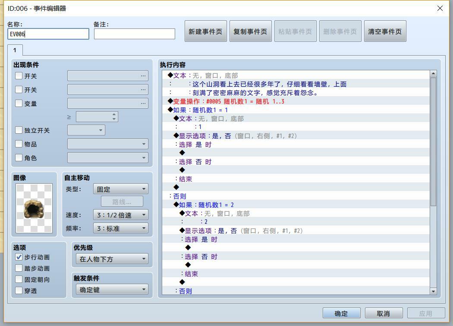Click into the 备注 input field
Image resolution: width=453 pixels, height=326 pixels.
[135, 34]
